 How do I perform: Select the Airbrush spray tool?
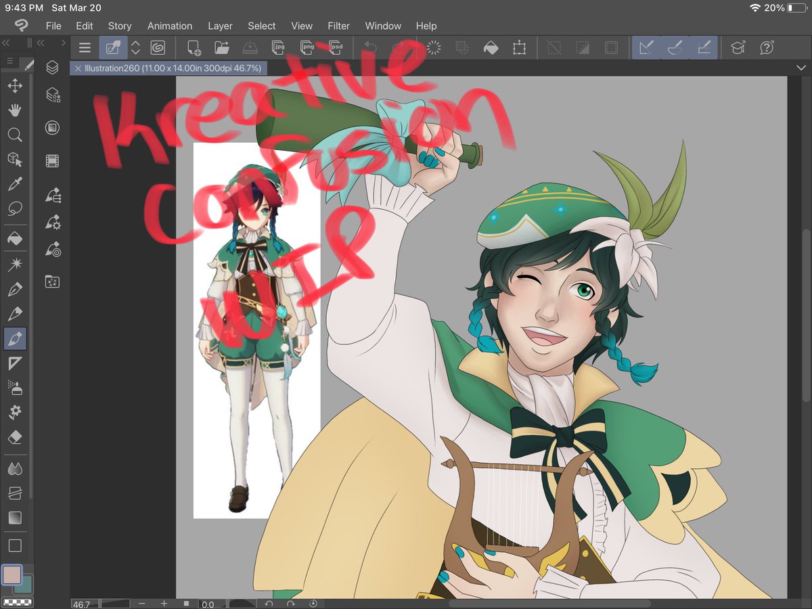pos(15,388)
